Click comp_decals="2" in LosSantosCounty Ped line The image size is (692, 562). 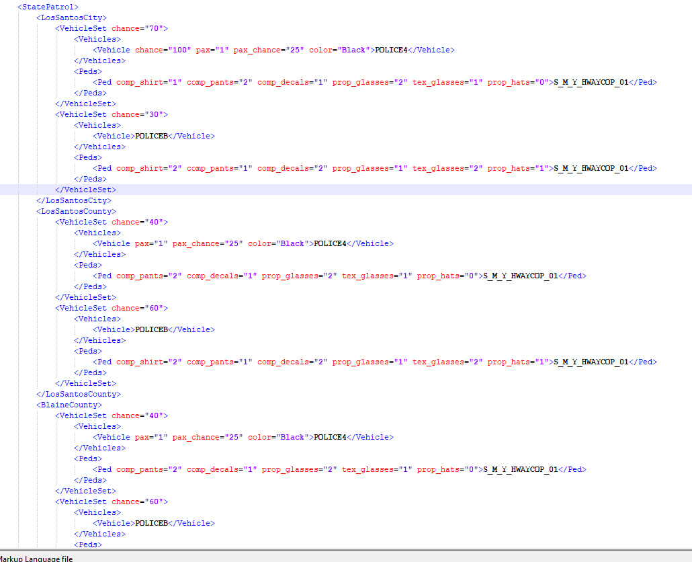pyautogui.click(x=292, y=362)
